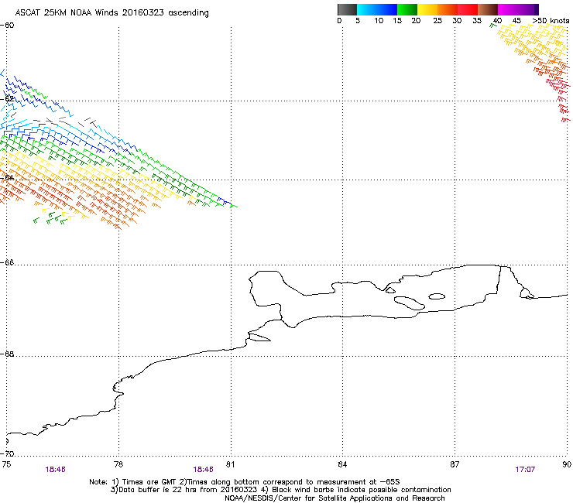Click the purple '17:07' pass time label
Image resolution: width=573 pixels, height=503 pixels.
click(x=525, y=470)
